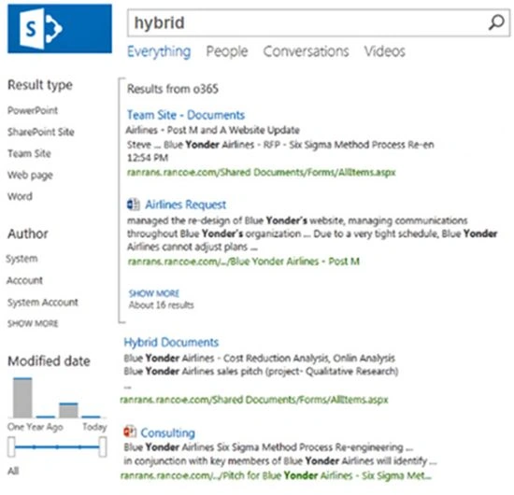This screenshot has height=495, width=514.
Task: Filter results by Word type
Action: [x=20, y=196]
